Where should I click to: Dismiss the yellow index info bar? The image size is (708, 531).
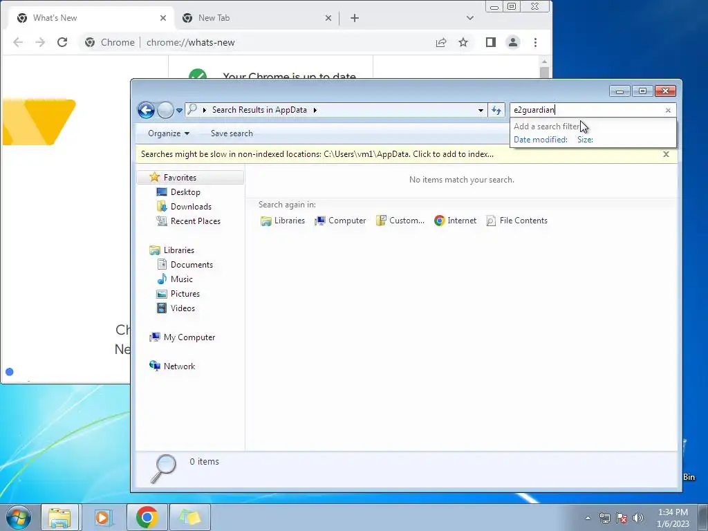pyautogui.click(x=666, y=154)
